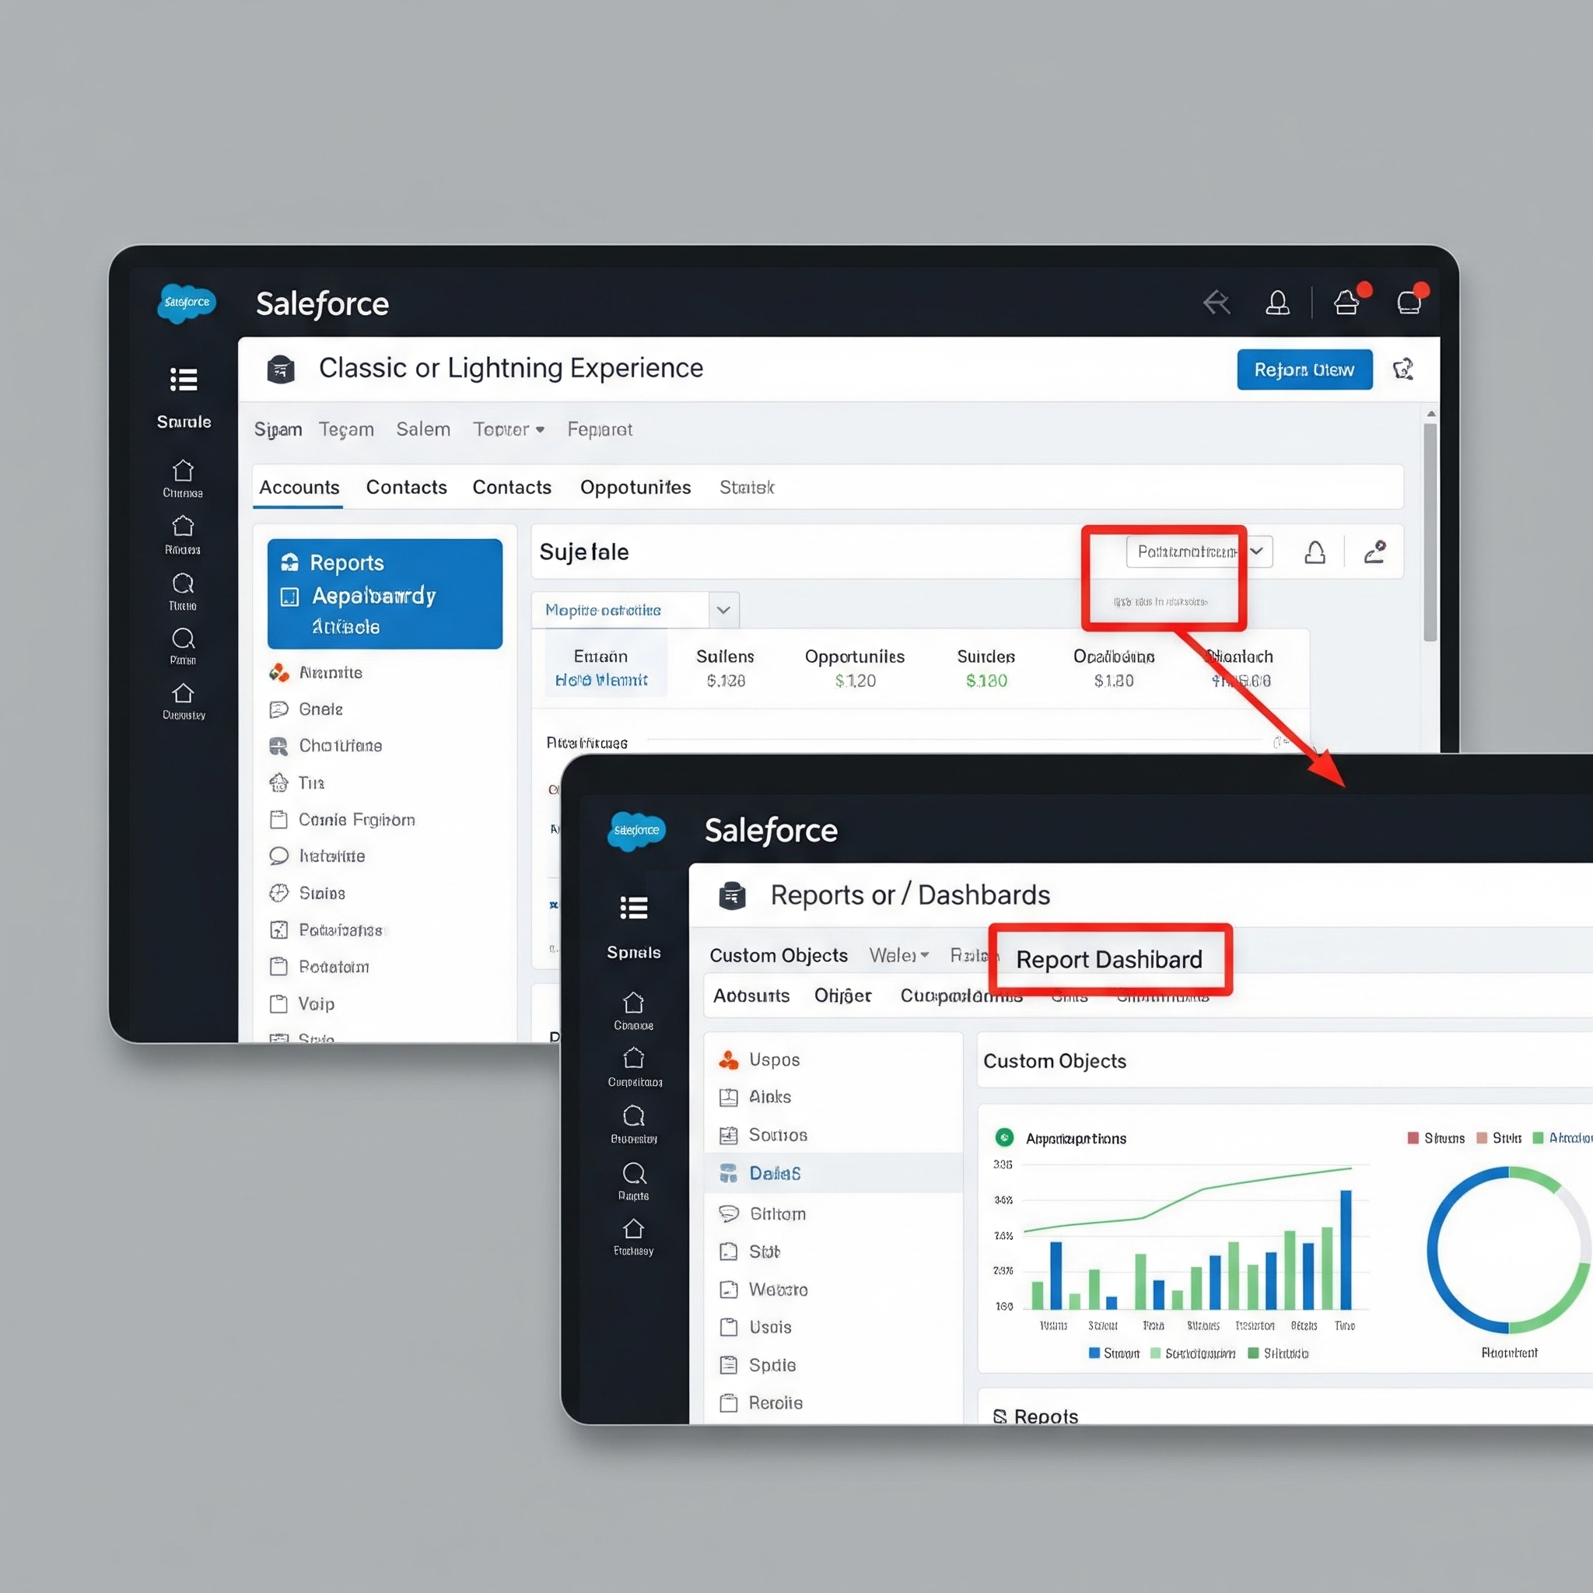1593x1593 pixels.
Task: Click the Salesforce cloud logo top-left
Action: [187, 303]
